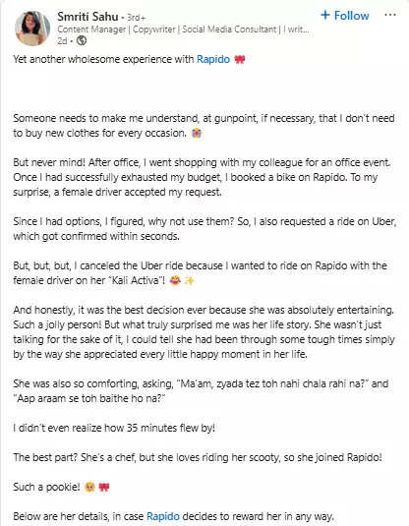The width and height of the screenshot is (409, 526).
Task: Open the Rapido mention in the last sentence
Action: point(163,516)
